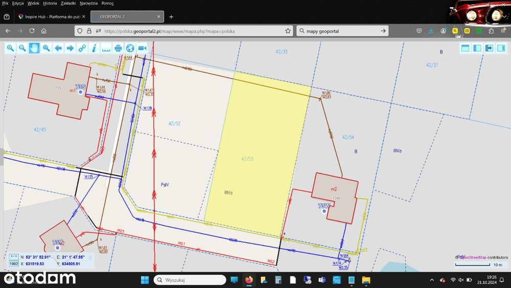Click the globe map icon

pos(130,48)
